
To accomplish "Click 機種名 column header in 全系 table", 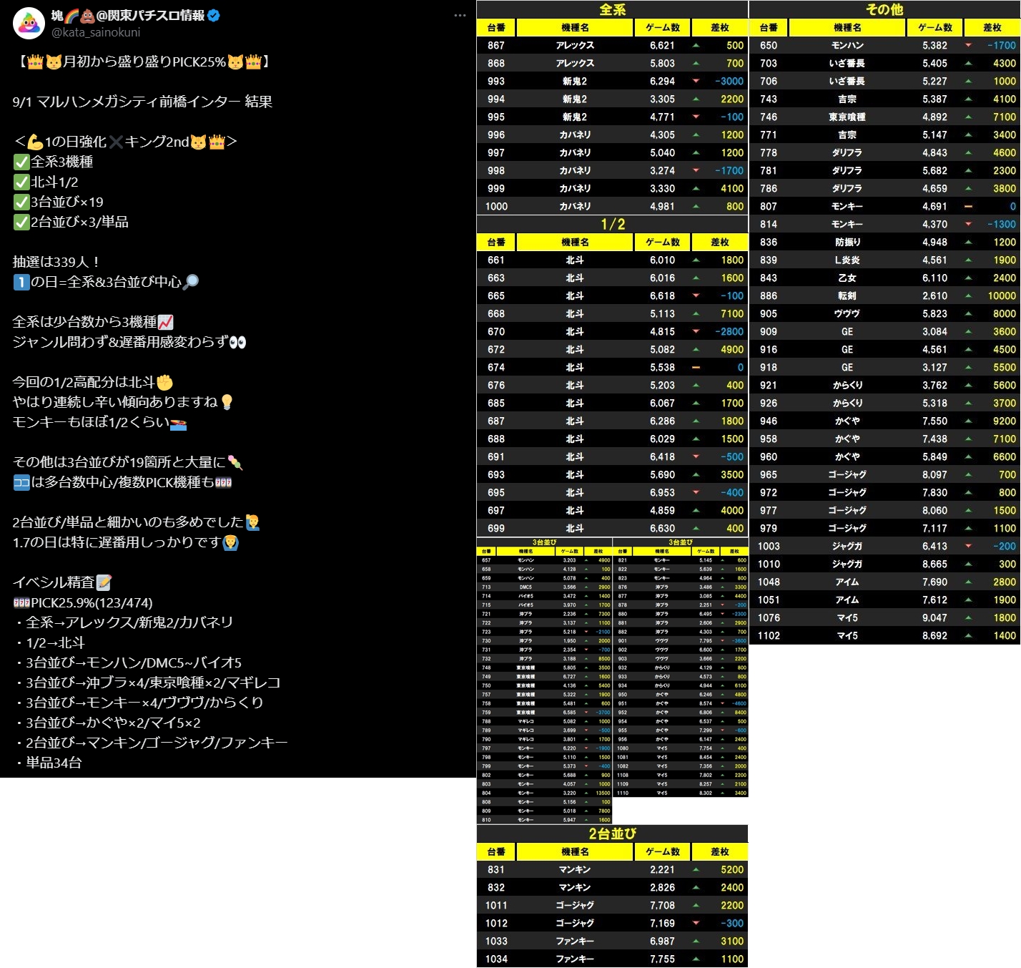I will pyautogui.click(x=575, y=27).
